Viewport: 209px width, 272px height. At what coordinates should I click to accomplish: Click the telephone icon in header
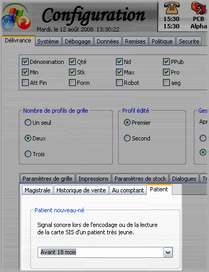tap(171, 8)
